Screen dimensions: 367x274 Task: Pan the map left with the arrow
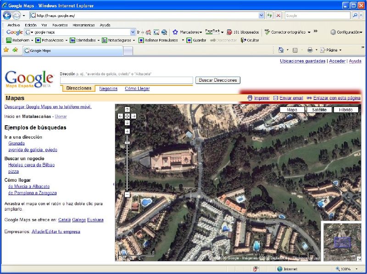tap(120, 116)
